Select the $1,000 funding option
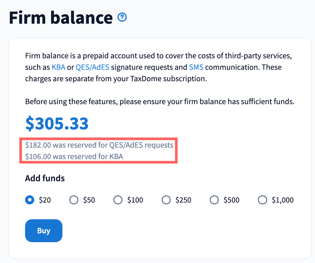This screenshot has height=263, width=315. [x=262, y=200]
